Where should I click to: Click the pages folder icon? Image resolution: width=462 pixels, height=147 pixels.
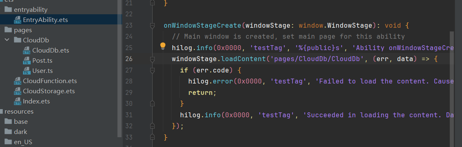[8, 30]
